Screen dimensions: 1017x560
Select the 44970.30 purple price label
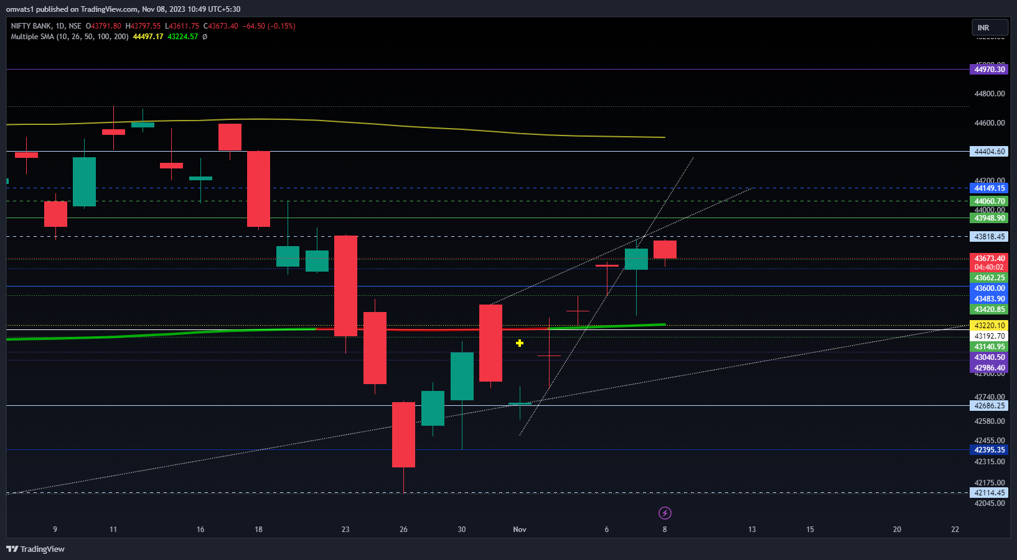(989, 70)
